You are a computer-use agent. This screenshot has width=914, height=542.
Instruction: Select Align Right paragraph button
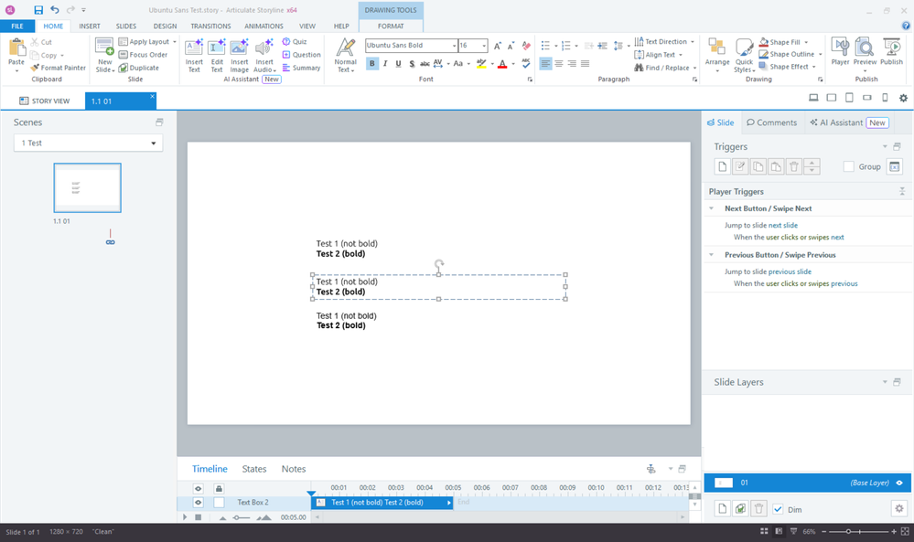click(x=572, y=63)
